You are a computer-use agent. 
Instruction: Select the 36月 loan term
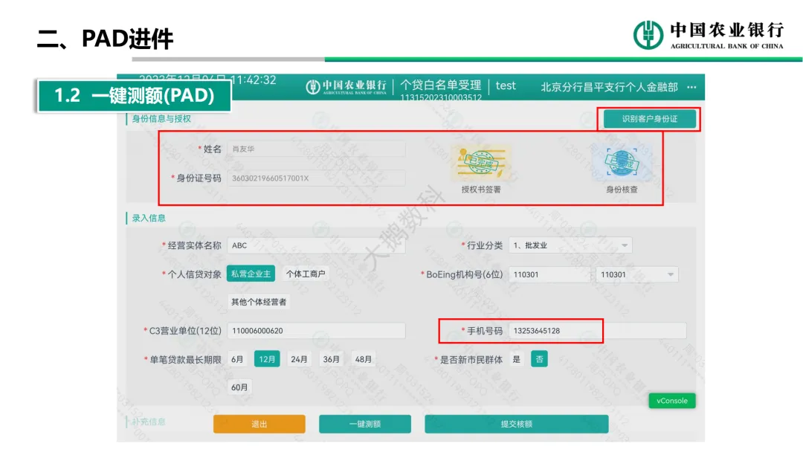point(331,359)
